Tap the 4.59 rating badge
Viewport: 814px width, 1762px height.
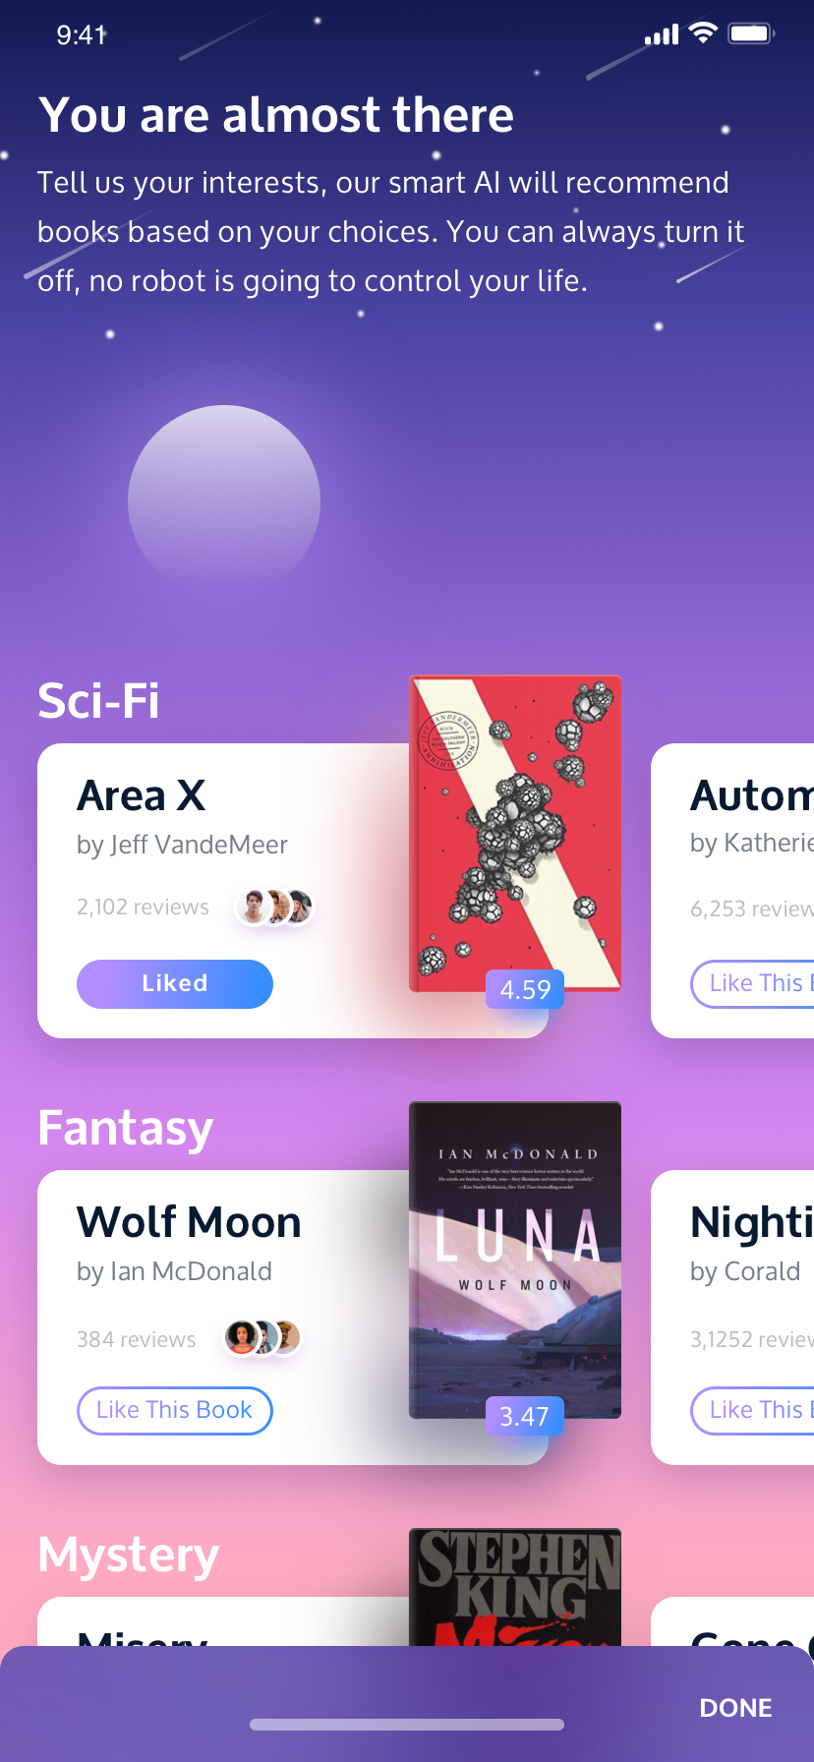[x=525, y=989]
